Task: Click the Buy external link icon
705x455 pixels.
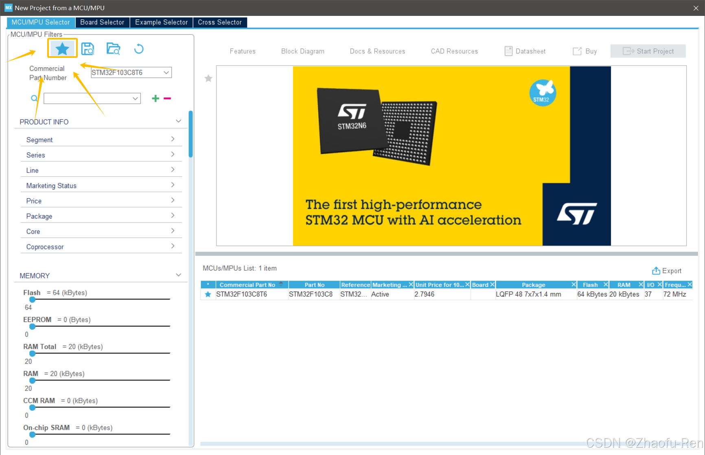Action: click(577, 51)
